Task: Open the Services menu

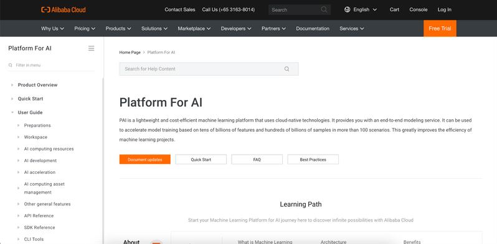Action: 351,29
